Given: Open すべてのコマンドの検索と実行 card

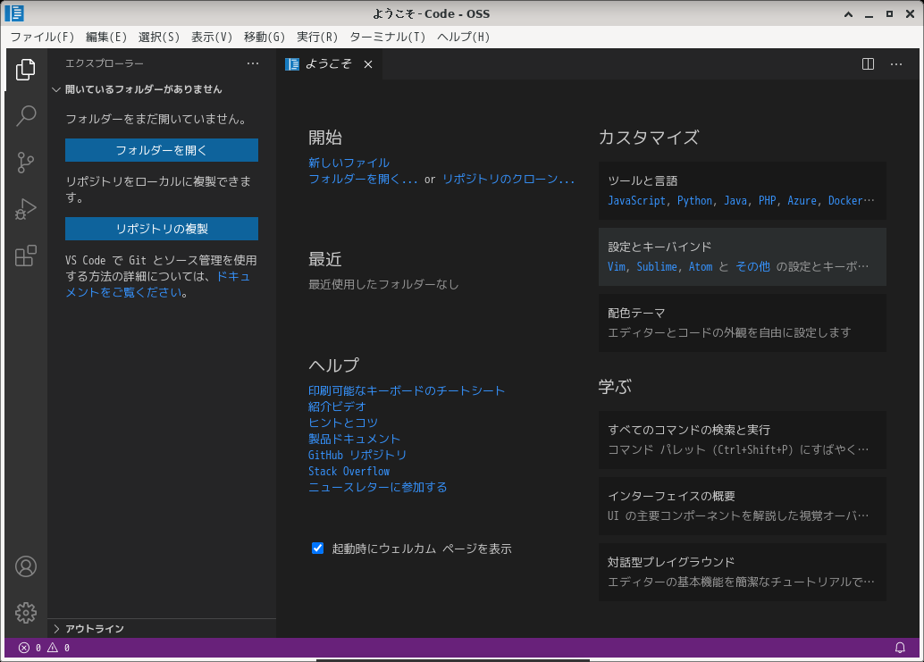Looking at the screenshot, I should pyautogui.click(x=743, y=440).
